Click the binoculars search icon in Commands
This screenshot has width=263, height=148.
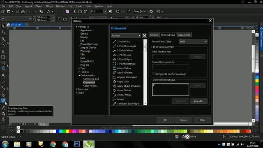tap(144, 35)
